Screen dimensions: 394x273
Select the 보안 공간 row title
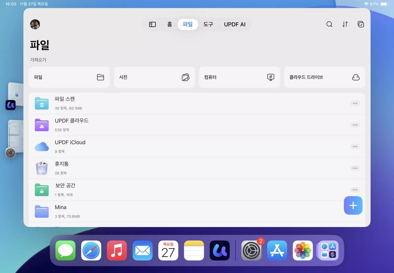(x=65, y=186)
